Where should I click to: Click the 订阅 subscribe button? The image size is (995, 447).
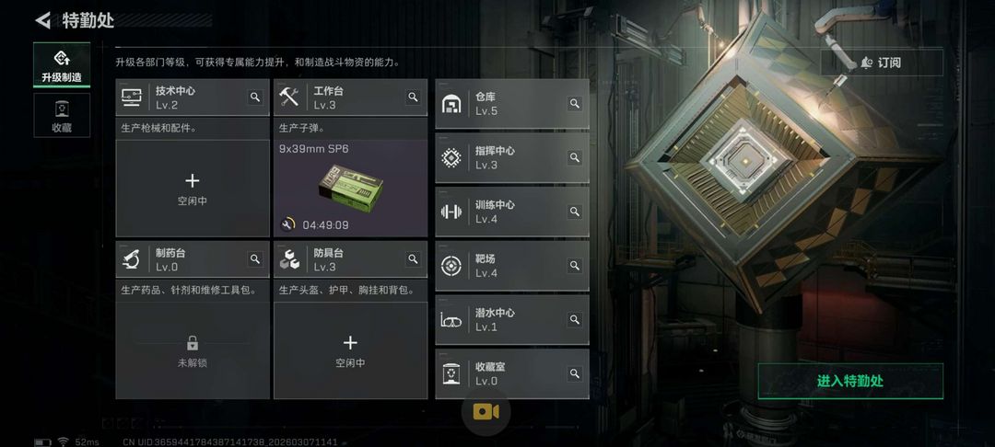pyautogui.click(x=882, y=63)
